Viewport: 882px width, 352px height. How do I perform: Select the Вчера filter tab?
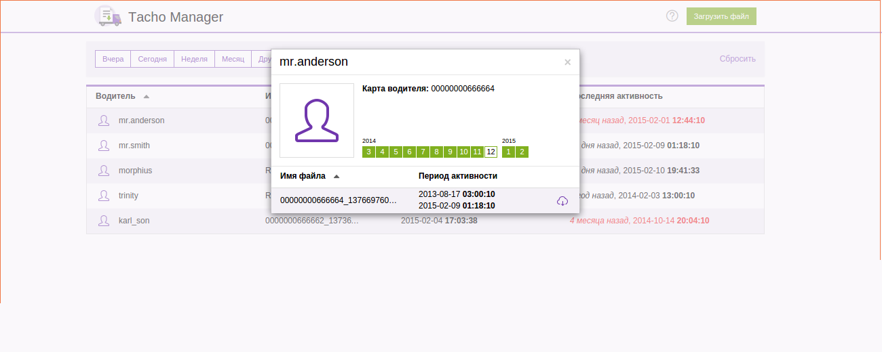pos(113,59)
